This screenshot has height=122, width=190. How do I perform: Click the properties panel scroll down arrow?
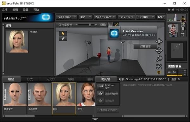pyautogui.click(x=3, y=74)
